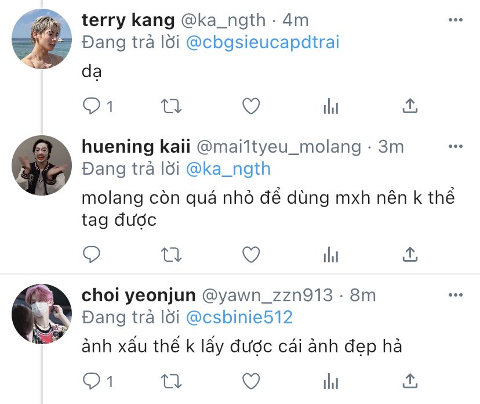Viewport: 480px width, 404px height.
Task: Like huening kaii's tweet
Action: pos(250,254)
